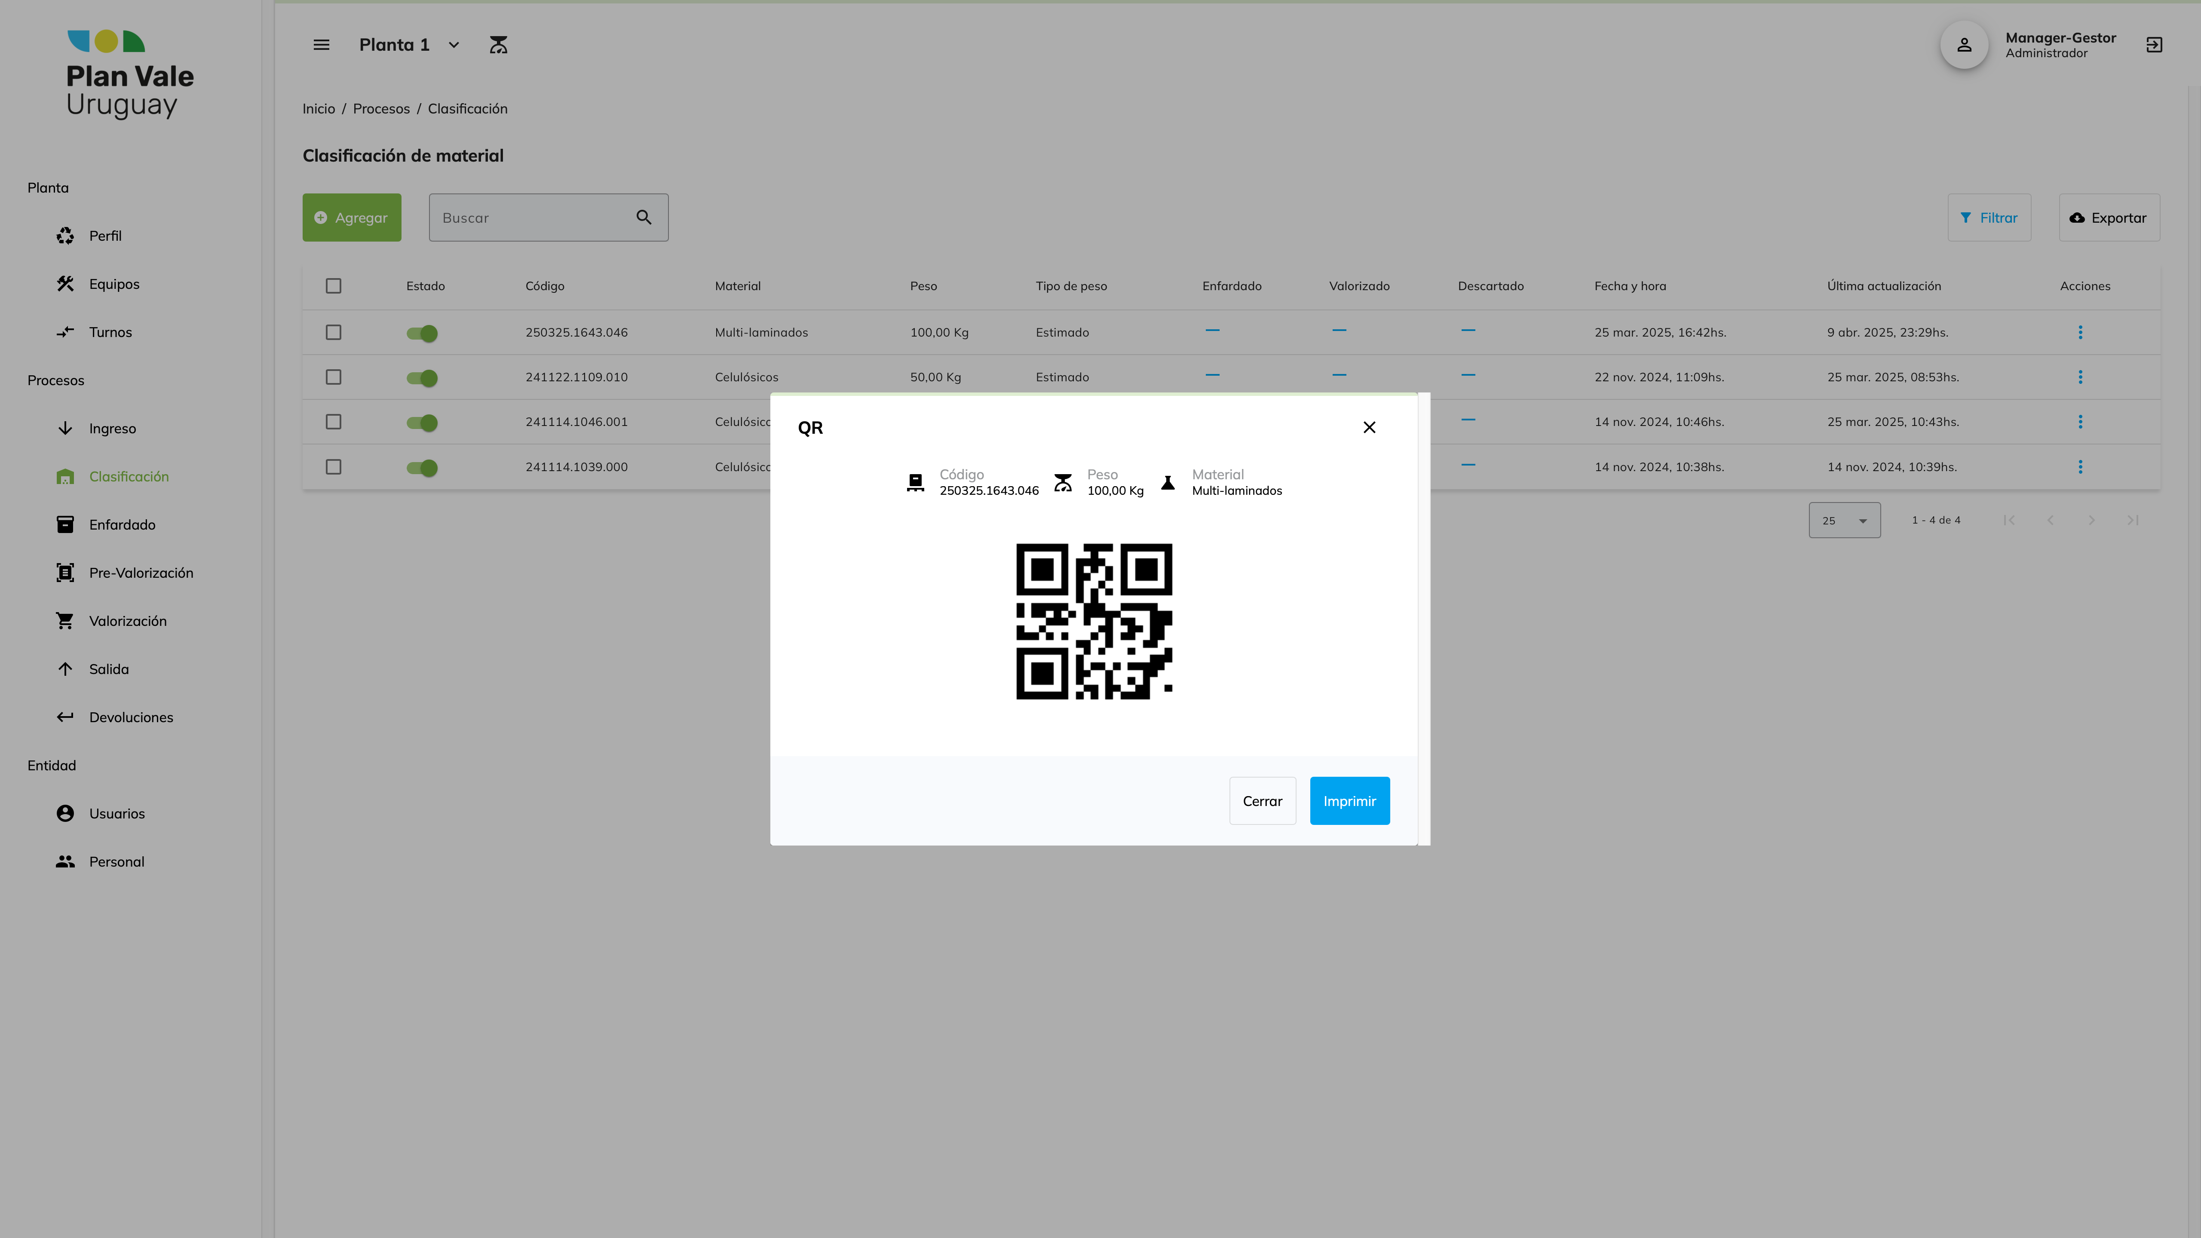The height and width of the screenshot is (1238, 2201).
Task: Click the Manager-Gestor user name
Action: coord(2060,37)
